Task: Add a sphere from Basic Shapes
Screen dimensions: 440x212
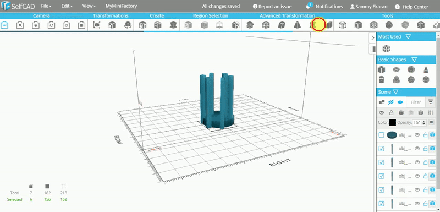Action: click(x=411, y=69)
